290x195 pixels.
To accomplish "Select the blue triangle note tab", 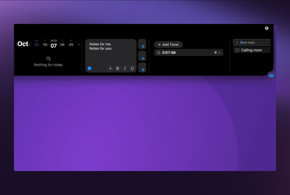I will click(x=142, y=56).
